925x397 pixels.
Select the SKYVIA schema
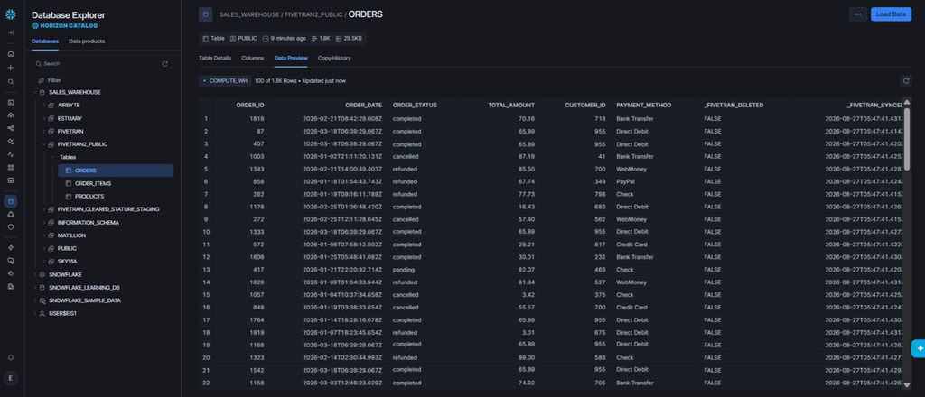pyautogui.click(x=67, y=262)
